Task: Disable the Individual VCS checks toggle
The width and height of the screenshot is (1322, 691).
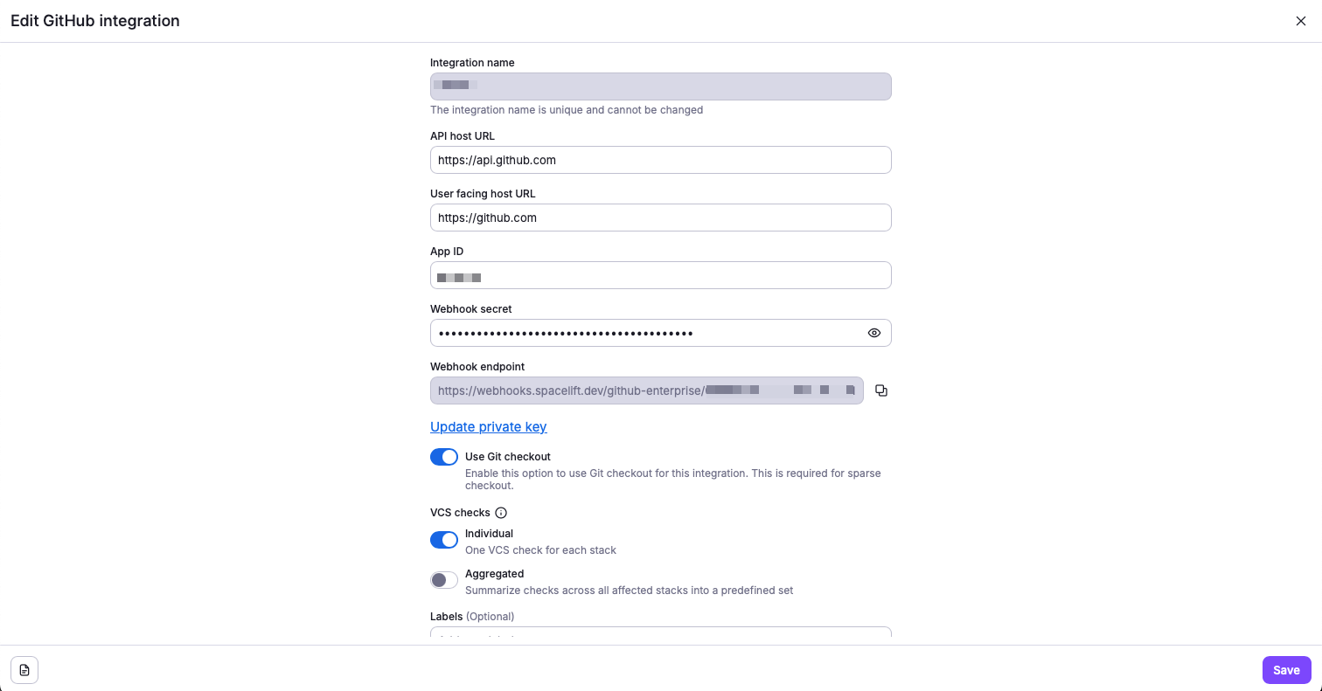Action: point(444,540)
